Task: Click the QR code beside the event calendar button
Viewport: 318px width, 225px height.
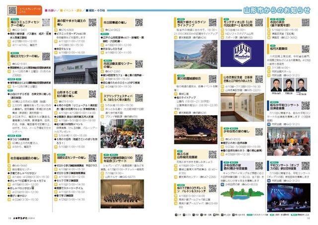Action: [12, 9]
